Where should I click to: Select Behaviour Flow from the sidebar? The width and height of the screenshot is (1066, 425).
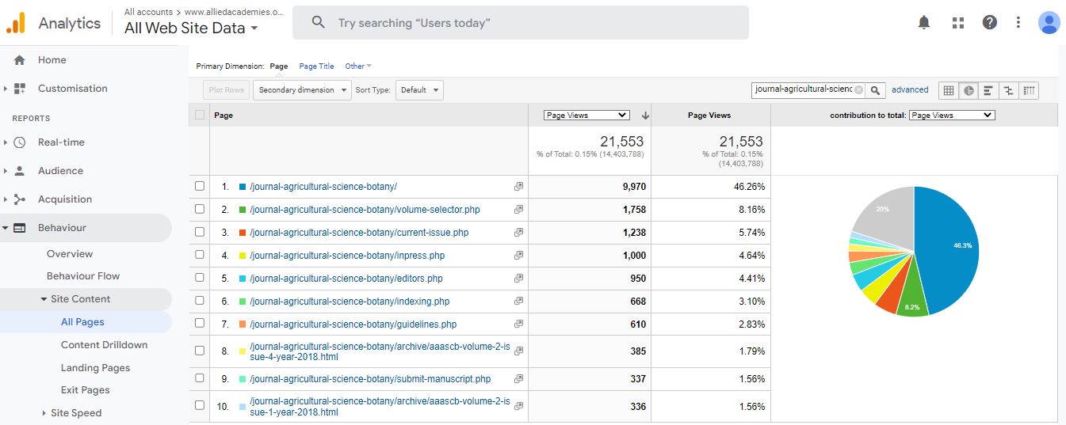(83, 276)
